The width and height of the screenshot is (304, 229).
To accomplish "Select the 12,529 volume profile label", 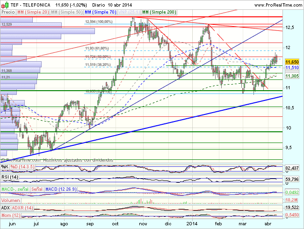I will pos(7,24).
